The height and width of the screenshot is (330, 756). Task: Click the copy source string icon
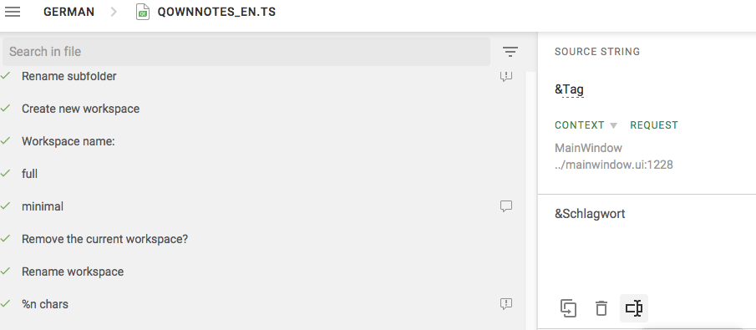[x=568, y=307]
